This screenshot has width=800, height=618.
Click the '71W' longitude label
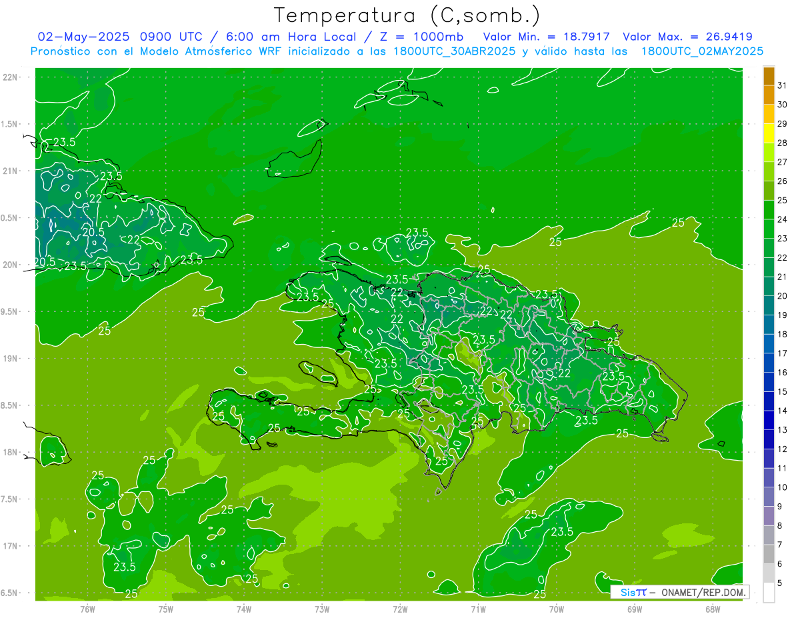[478, 609]
